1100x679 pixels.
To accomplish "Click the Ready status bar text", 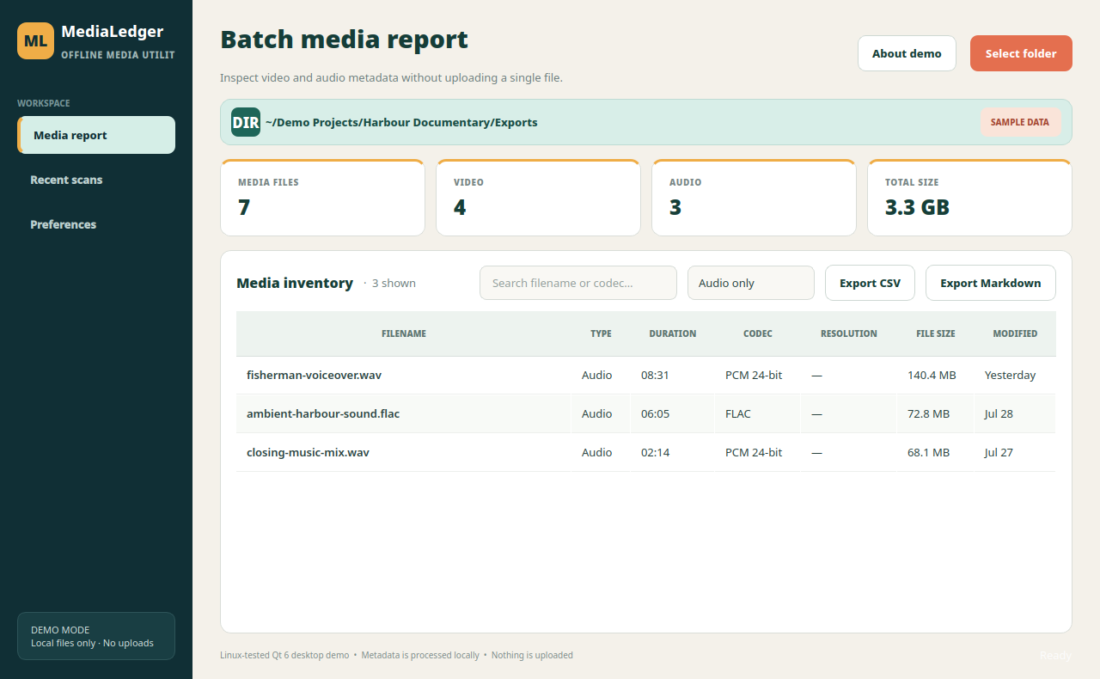I will click(x=1055, y=655).
